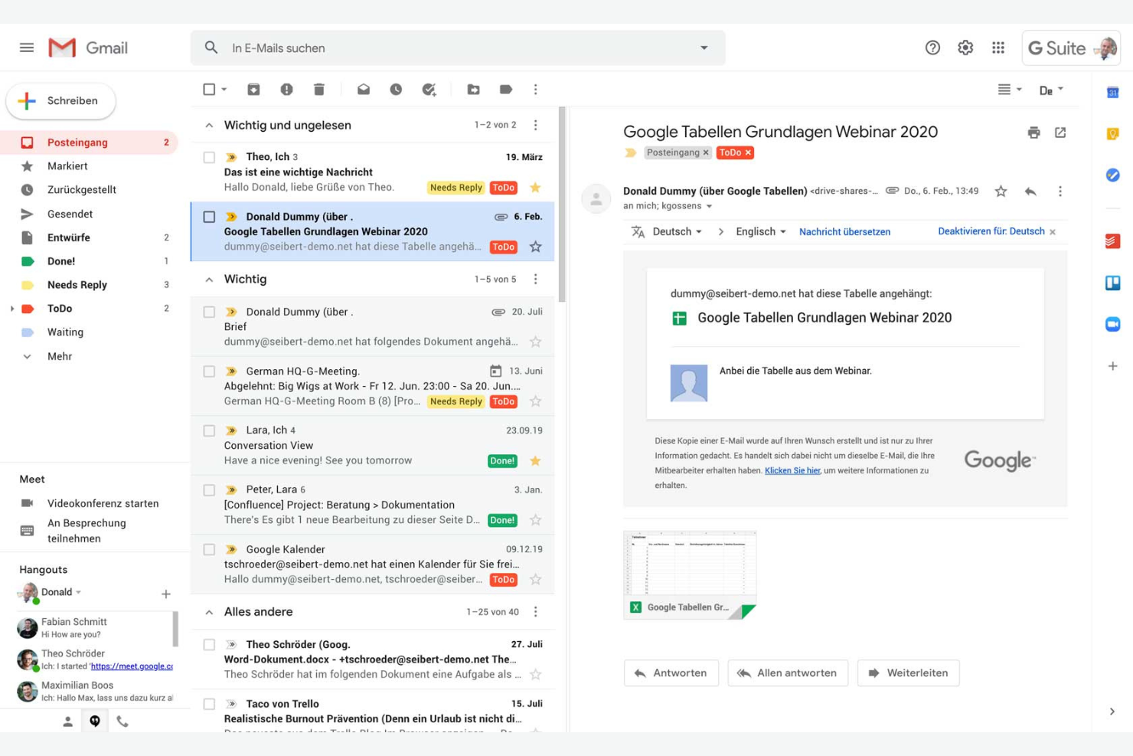
Task: Open the De input tools menu
Action: click(x=1052, y=90)
